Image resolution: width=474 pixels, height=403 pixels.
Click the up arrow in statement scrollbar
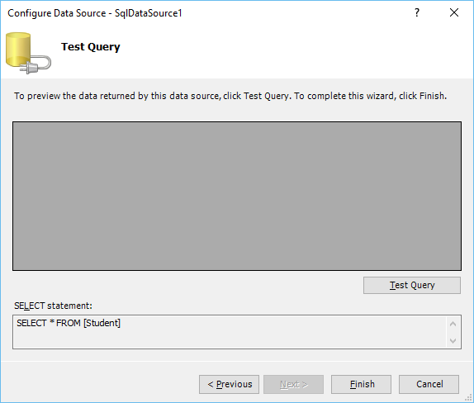453,324
